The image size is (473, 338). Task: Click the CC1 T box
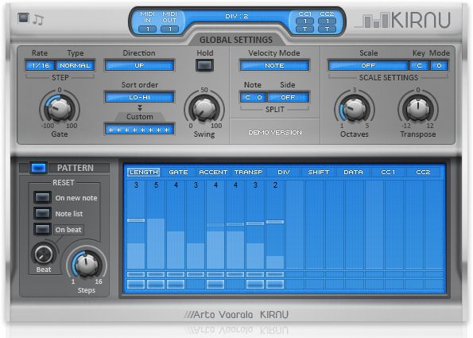305,29
